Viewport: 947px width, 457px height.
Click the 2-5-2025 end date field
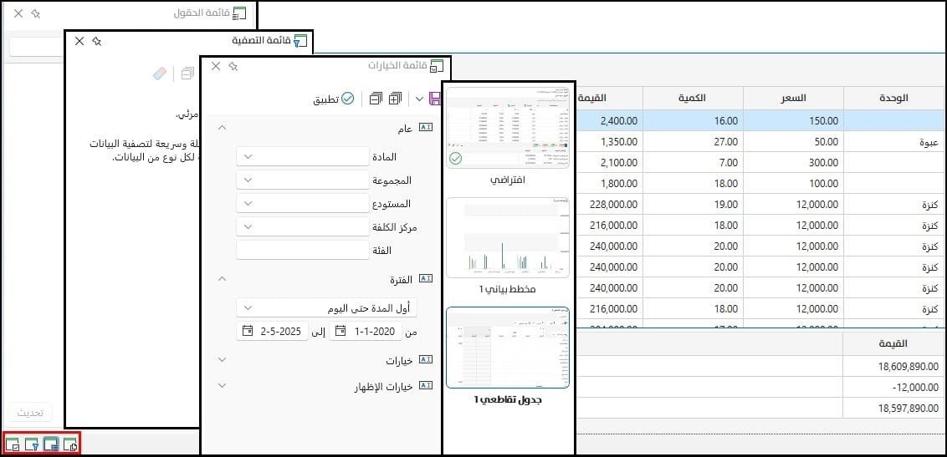(x=273, y=331)
